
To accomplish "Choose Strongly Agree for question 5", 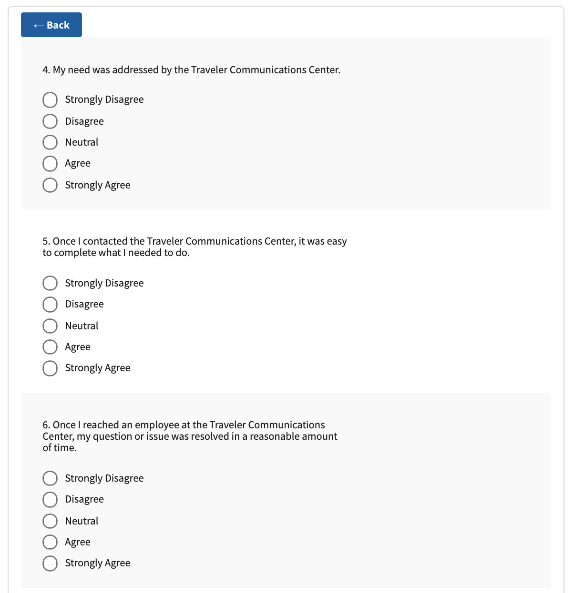I will pyautogui.click(x=50, y=368).
